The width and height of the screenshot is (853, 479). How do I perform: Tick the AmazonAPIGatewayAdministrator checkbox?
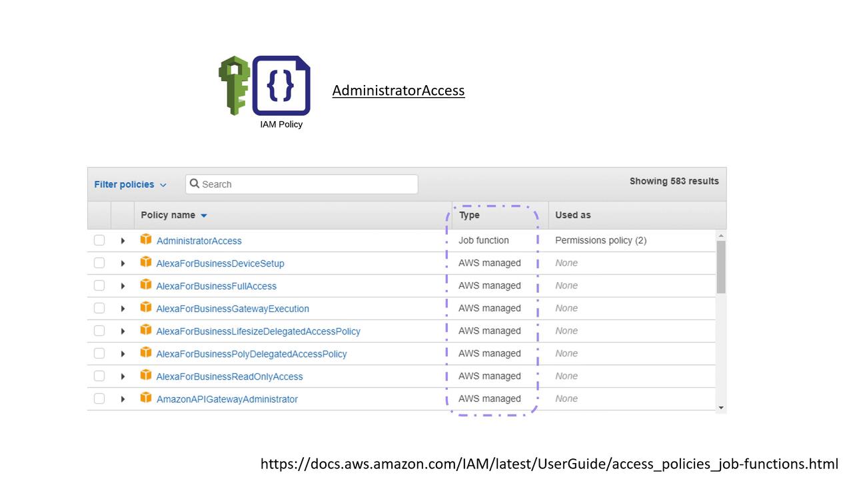coord(99,399)
